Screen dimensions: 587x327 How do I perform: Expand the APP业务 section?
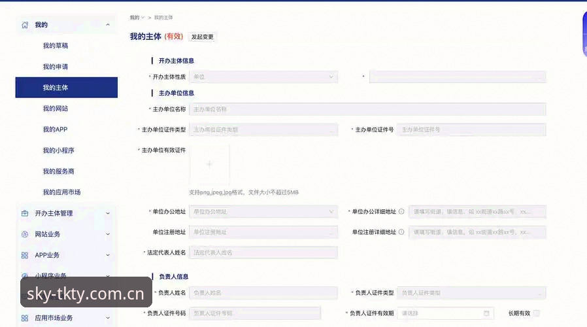[108, 255]
